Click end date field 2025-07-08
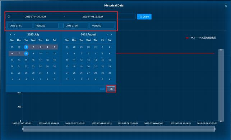Screen dimensions: 231x140 click(75, 25)
